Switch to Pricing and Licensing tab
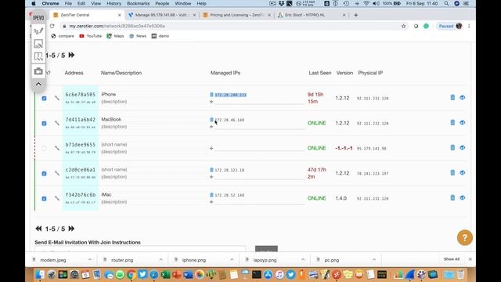The image size is (501, 282). tap(236, 15)
